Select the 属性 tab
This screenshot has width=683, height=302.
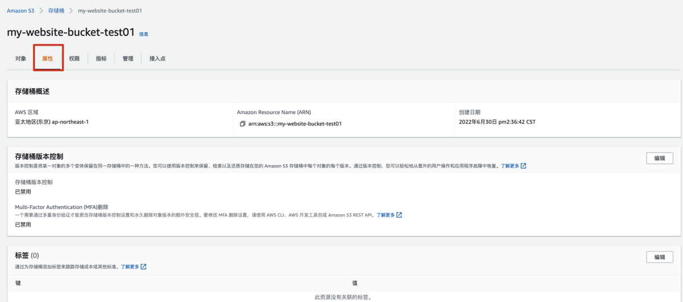pos(48,59)
